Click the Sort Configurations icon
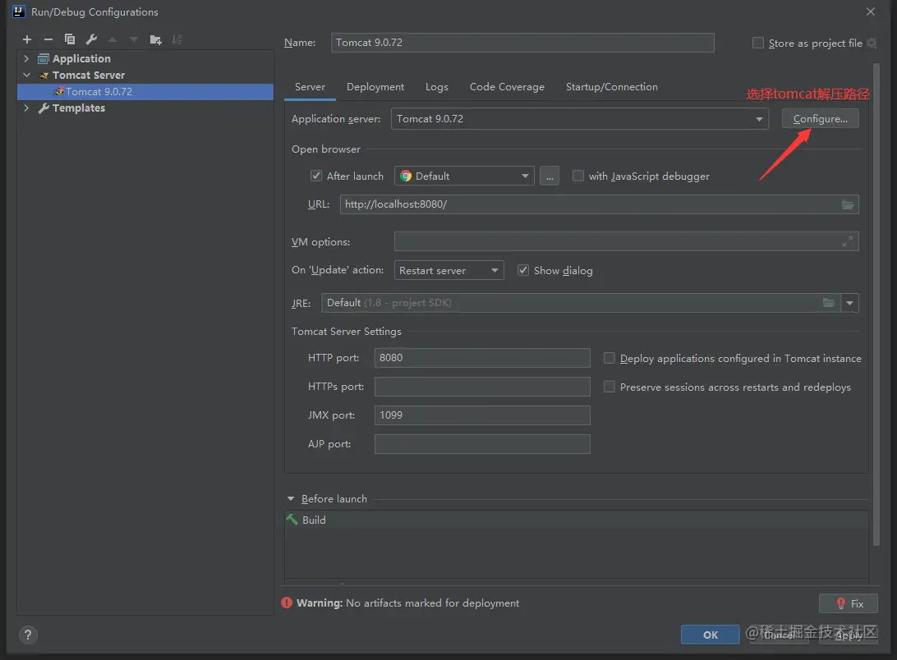897x660 pixels. point(177,39)
